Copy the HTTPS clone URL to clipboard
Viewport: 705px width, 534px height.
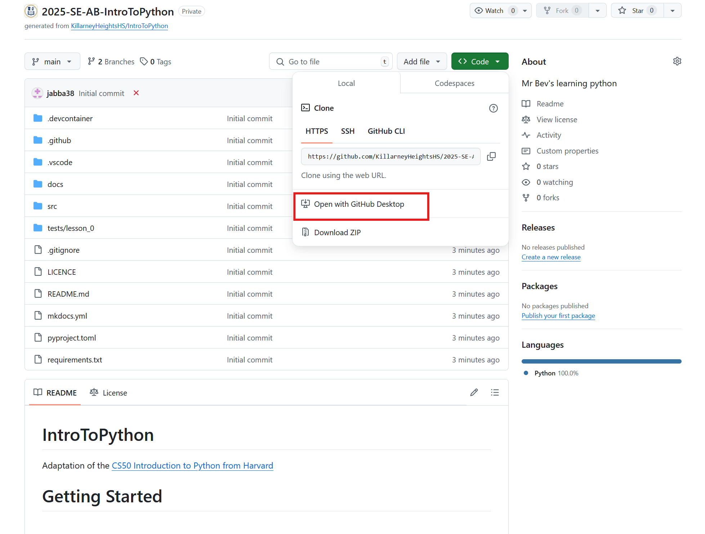click(491, 156)
